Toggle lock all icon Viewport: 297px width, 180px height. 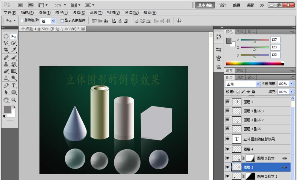point(253,92)
